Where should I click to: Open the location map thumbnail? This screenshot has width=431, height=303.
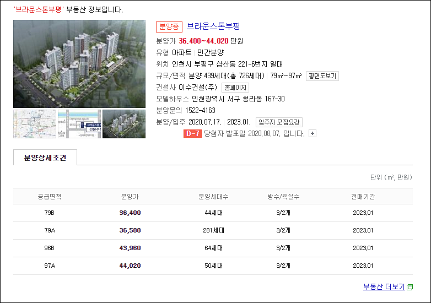pos(35,124)
